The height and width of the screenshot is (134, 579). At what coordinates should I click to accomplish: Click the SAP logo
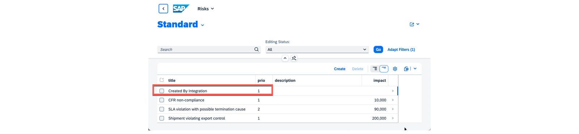[x=181, y=9]
